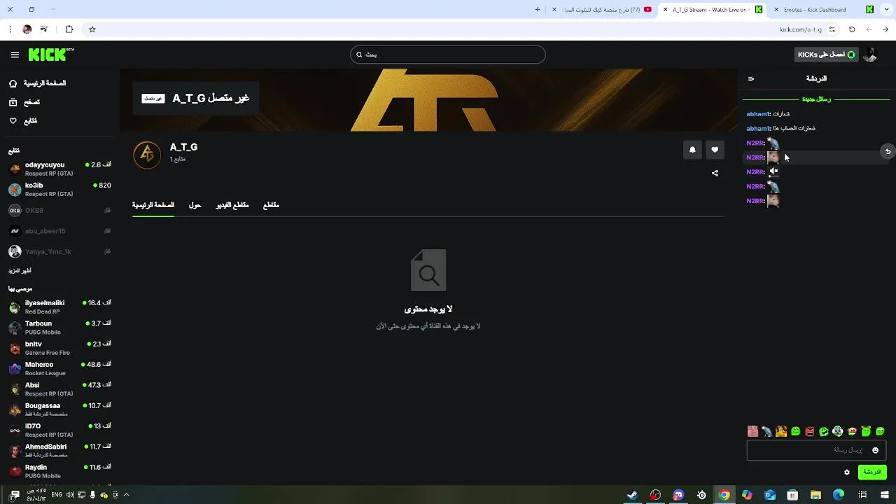
Task: Click the KICK logo
Action: click(51, 55)
